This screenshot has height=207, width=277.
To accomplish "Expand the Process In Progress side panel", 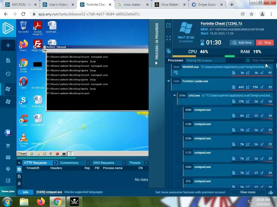I will point(157,44).
